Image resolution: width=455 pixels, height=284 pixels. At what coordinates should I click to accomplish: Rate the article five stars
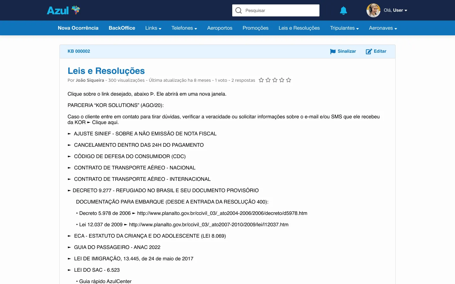[288, 80]
